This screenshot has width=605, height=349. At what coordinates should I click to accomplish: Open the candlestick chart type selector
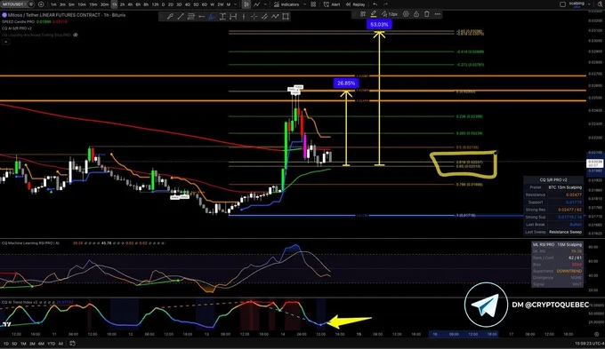click(246, 4)
